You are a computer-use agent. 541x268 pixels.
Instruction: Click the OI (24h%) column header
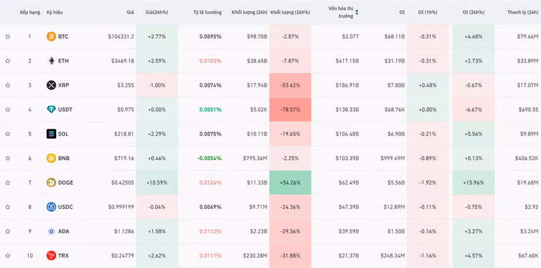[474, 12]
